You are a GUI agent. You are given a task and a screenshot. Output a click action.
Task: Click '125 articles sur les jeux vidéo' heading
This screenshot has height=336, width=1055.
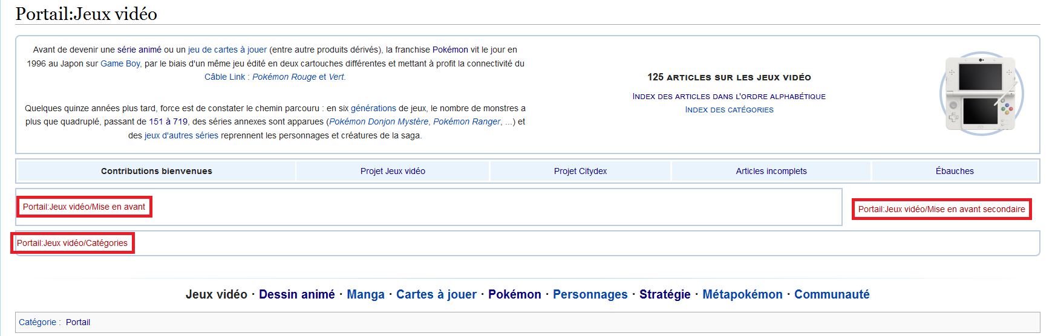729,77
